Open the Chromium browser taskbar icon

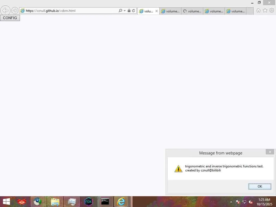[37, 202]
